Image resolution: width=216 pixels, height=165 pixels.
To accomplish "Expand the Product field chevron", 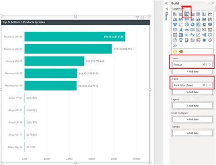I will pos(210,65).
